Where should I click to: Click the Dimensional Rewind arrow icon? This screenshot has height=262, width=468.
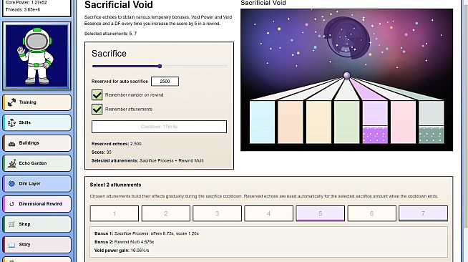[11, 204]
